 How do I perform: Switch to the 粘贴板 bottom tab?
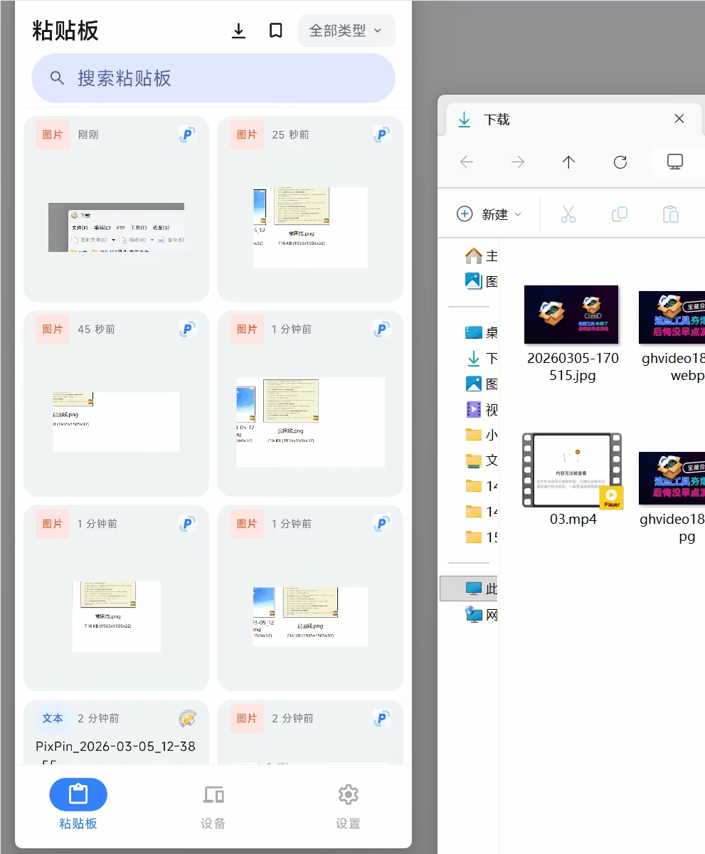coord(78,804)
